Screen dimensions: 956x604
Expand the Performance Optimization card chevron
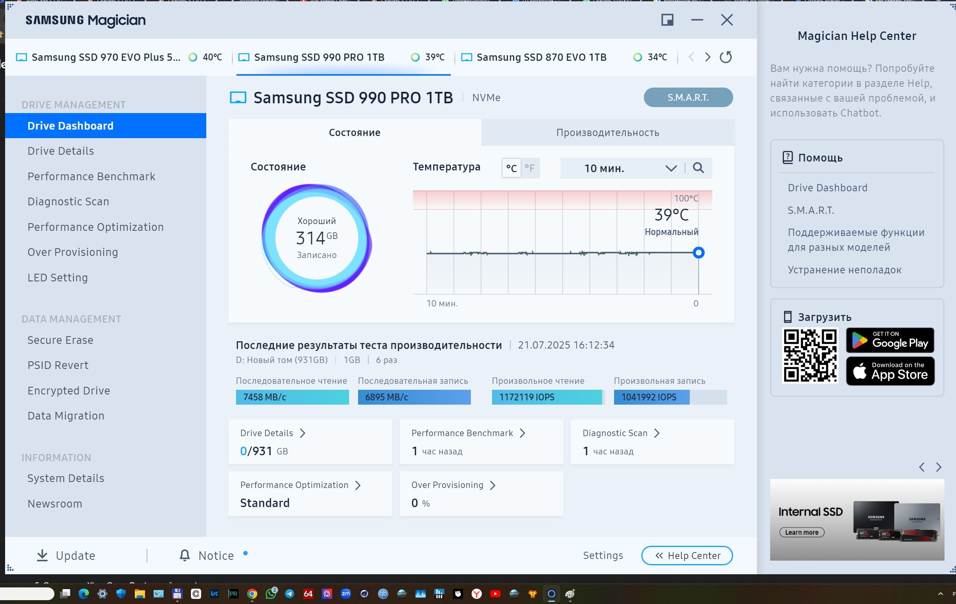pos(358,485)
